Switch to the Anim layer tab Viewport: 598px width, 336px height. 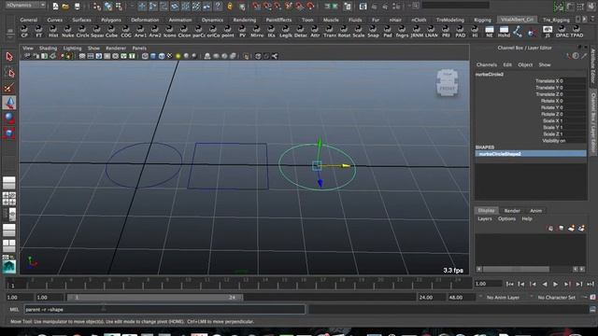coord(535,211)
